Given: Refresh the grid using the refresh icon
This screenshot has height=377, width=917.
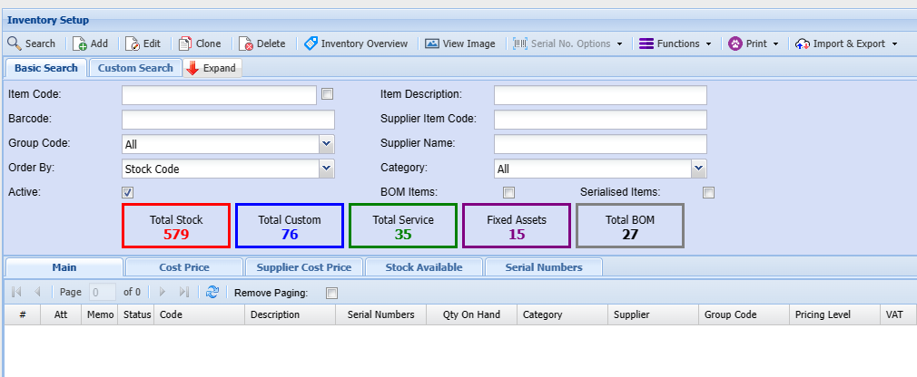Looking at the screenshot, I should pos(212,292).
